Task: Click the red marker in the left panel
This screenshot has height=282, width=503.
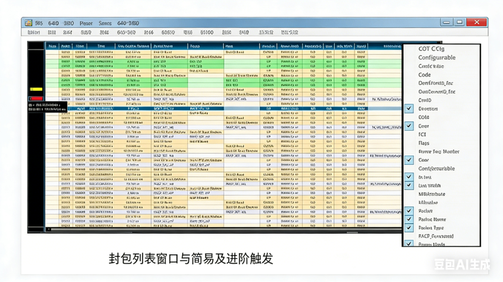Action: (x=36, y=98)
